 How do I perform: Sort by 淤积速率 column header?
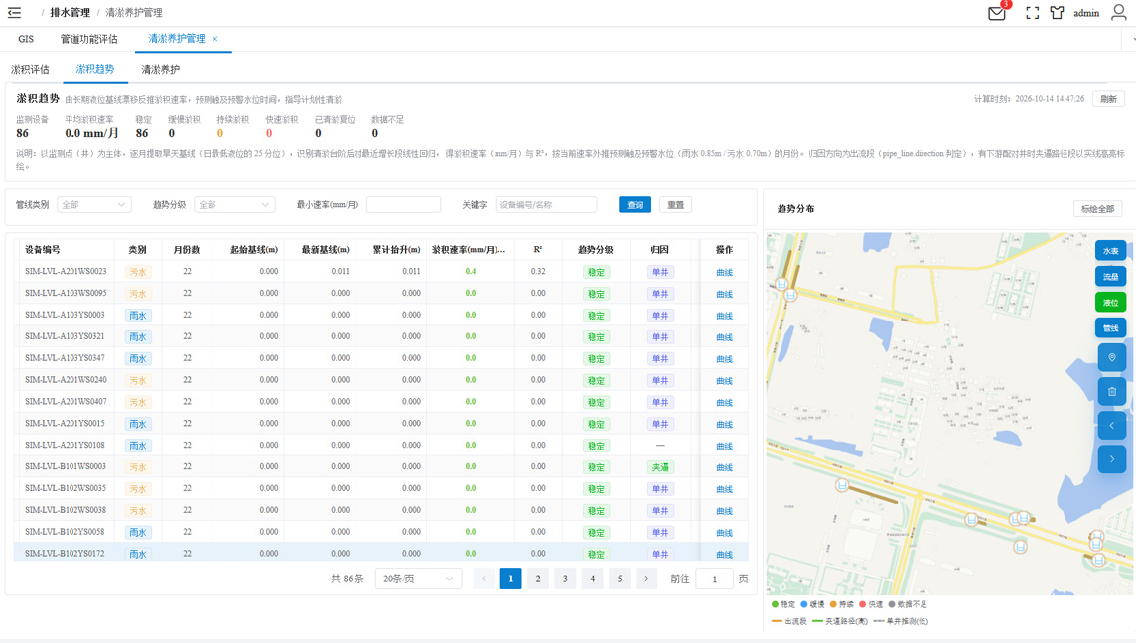[x=469, y=249]
